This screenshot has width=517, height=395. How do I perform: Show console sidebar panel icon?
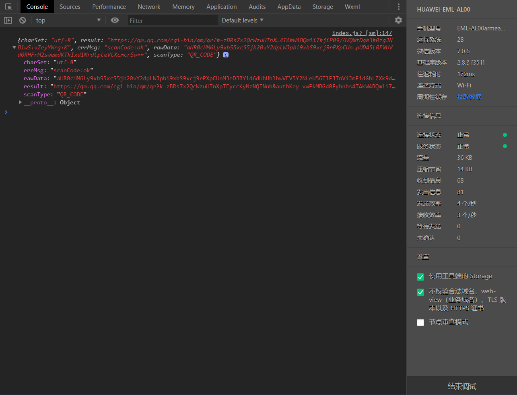(x=8, y=20)
